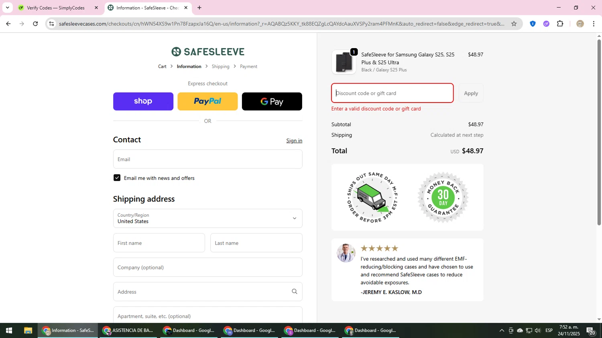The image size is (602, 338).
Task: Click Jeremy Kaslow reviewer photo
Action: [x=346, y=253]
